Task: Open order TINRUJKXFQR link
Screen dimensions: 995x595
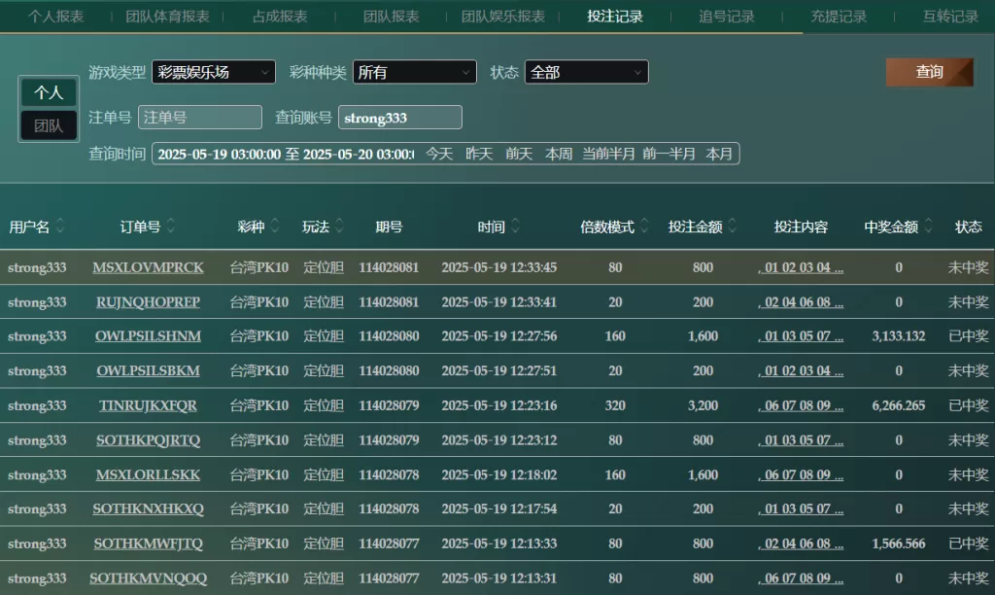Action: [x=148, y=405]
